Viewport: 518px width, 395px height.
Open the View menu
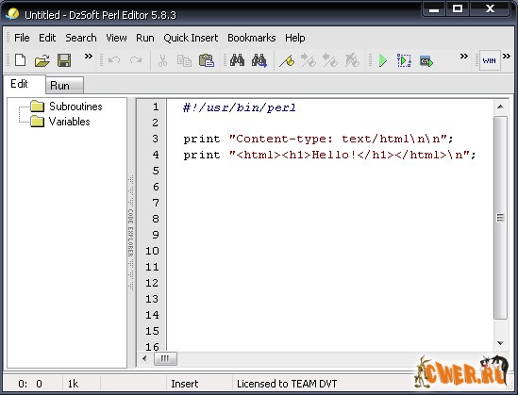116,38
